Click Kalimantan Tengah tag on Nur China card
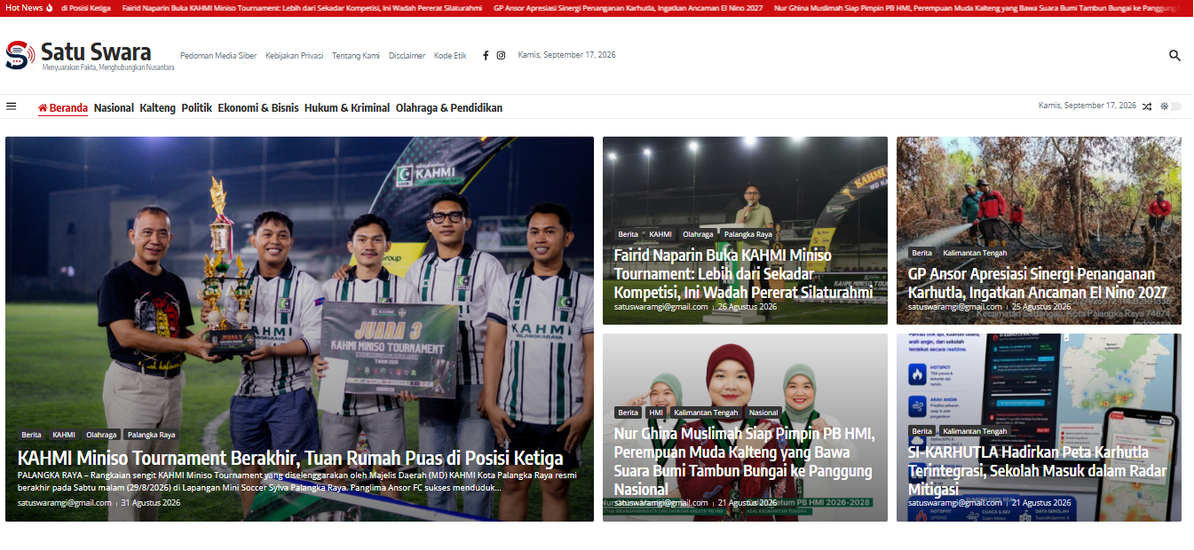This screenshot has height=550, width=1194. [x=706, y=412]
